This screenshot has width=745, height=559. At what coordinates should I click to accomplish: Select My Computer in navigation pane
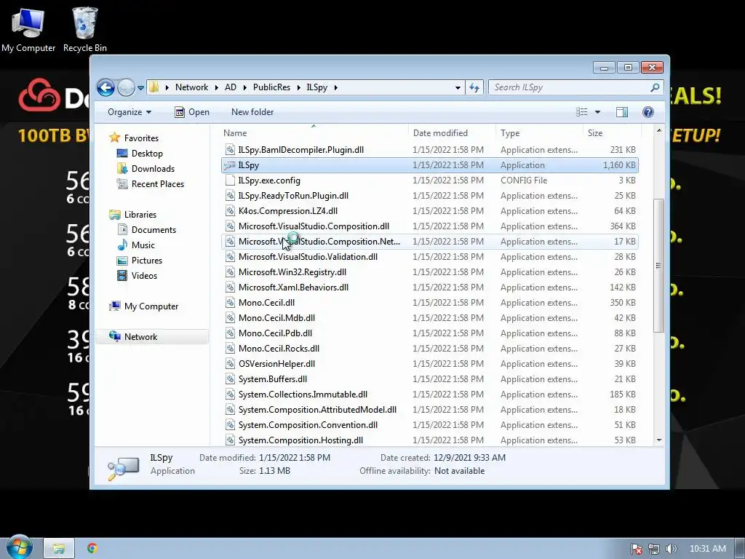tap(151, 306)
